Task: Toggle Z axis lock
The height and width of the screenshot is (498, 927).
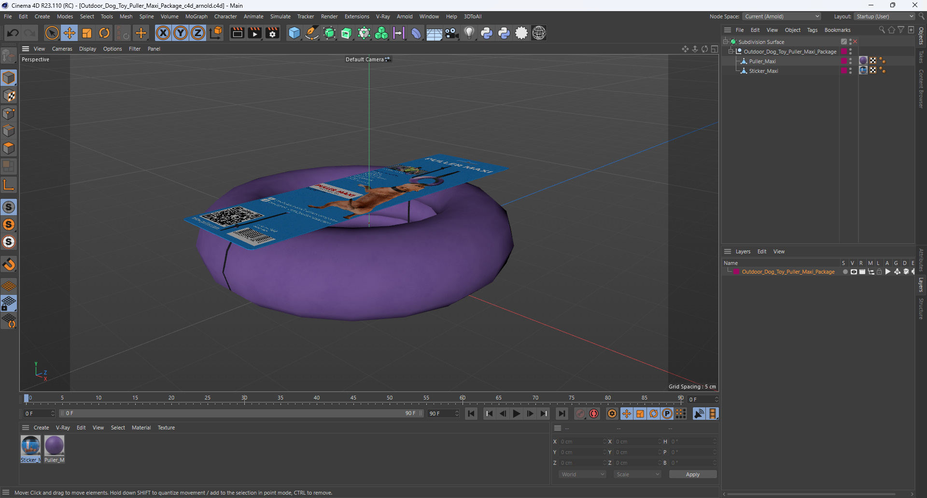Action: [198, 33]
